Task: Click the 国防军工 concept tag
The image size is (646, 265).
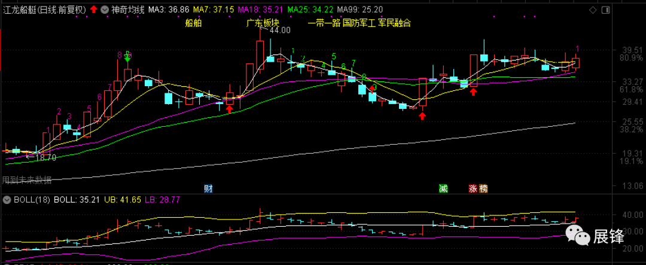Action: coord(359,23)
